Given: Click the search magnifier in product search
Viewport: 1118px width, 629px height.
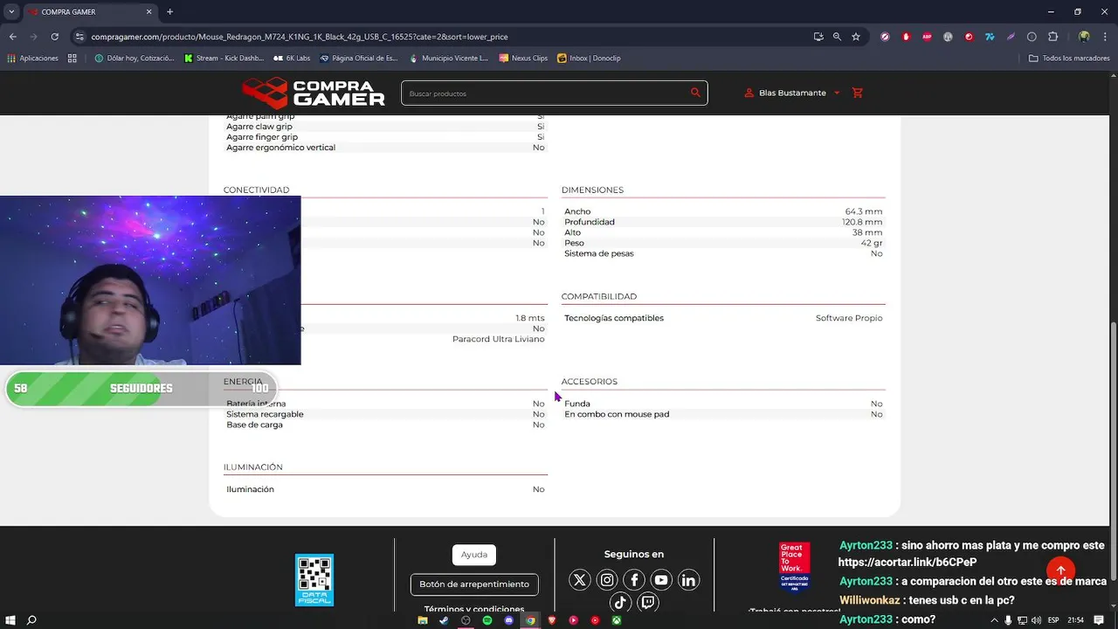Looking at the screenshot, I should [695, 93].
